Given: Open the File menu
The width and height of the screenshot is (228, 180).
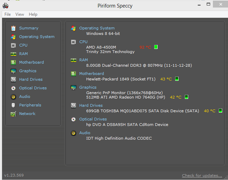Looking at the screenshot, I should tap(8, 14).
